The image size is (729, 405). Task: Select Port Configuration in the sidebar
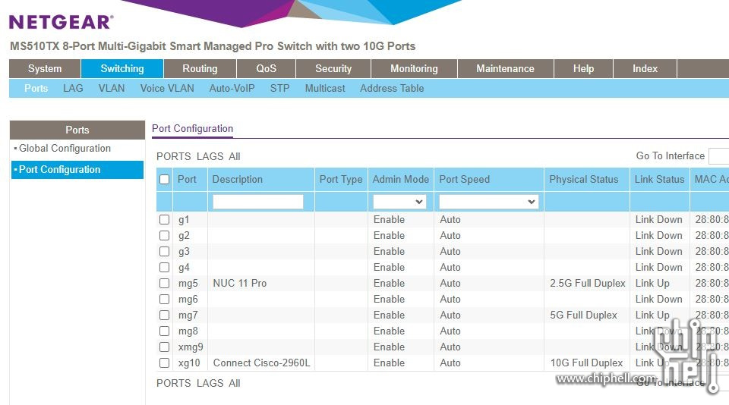pyautogui.click(x=77, y=170)
